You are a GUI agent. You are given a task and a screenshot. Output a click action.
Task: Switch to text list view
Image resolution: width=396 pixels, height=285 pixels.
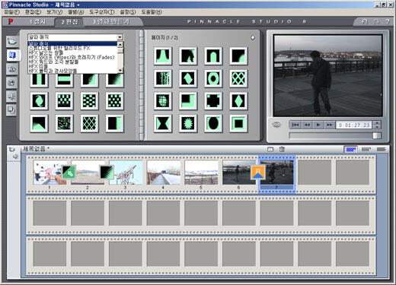click(382, 150)
